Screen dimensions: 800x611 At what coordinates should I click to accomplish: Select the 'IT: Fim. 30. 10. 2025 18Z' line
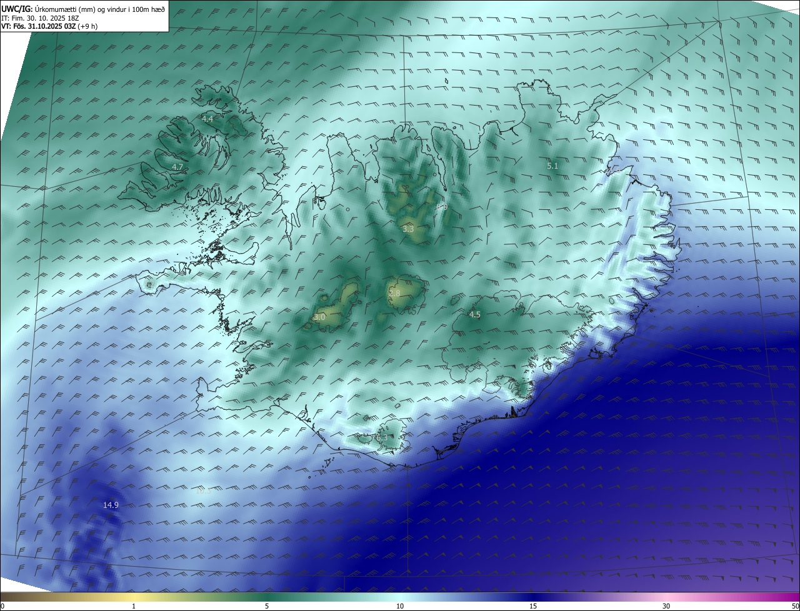click(40, 18)
